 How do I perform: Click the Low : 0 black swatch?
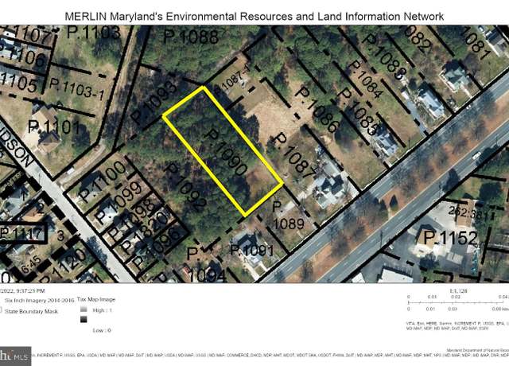point(84,319)
